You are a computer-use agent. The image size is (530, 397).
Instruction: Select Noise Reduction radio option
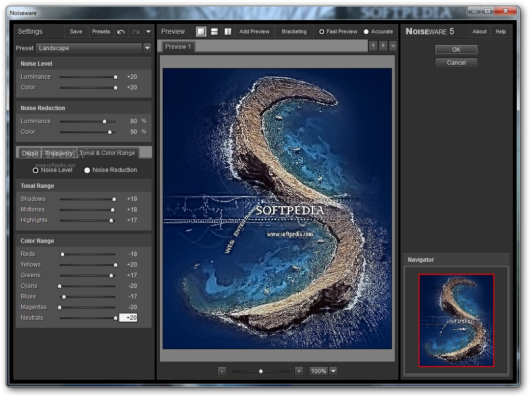coord(111,170)
